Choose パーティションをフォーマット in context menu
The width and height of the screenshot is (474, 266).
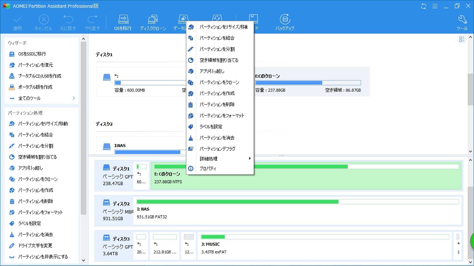click(x=220, y=116)
